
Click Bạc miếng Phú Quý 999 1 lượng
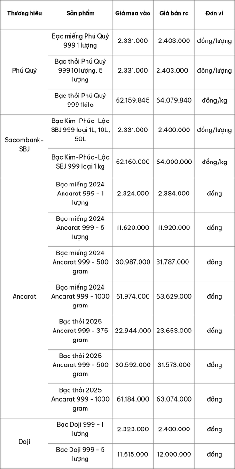80,40
